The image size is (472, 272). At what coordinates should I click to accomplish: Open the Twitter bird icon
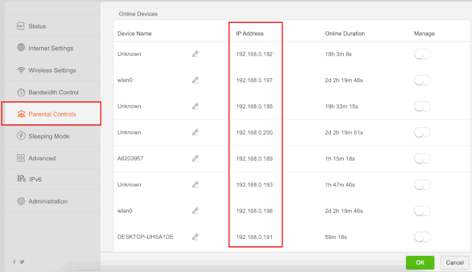pyautogui.click(x=22, y=262)
